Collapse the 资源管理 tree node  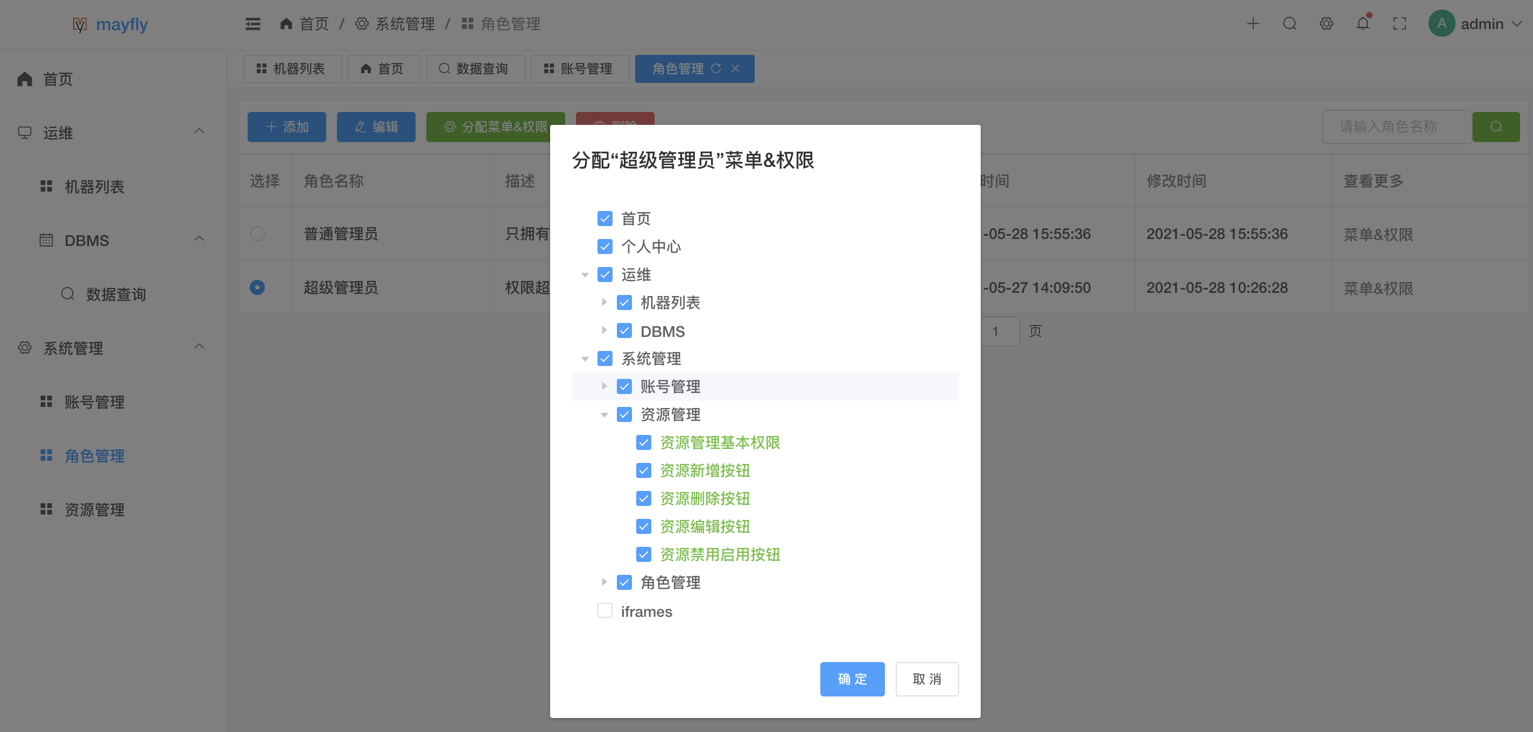604,415
